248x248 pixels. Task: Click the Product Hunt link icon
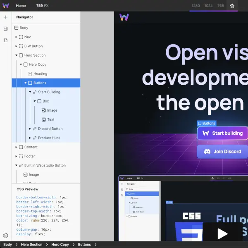35,138
